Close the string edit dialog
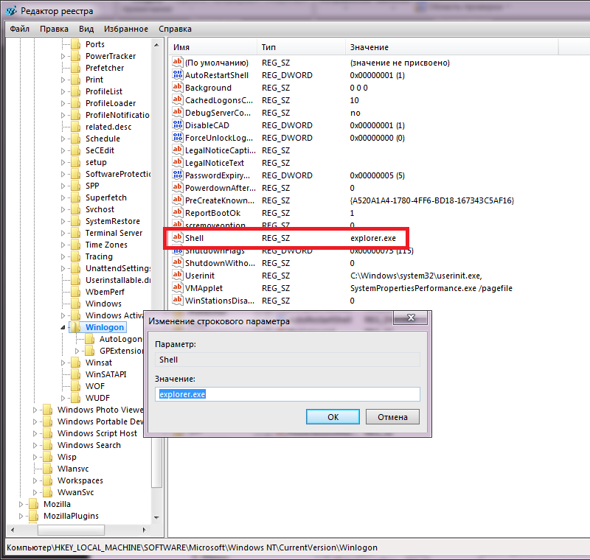The image size is (590, 560). 411,318
